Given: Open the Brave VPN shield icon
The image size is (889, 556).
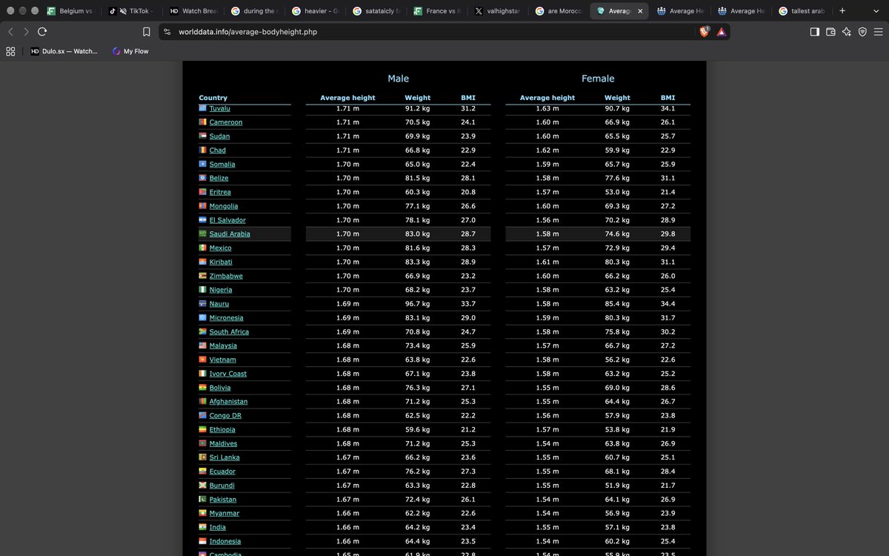Looking at the screenshot, I should (862, 32).
